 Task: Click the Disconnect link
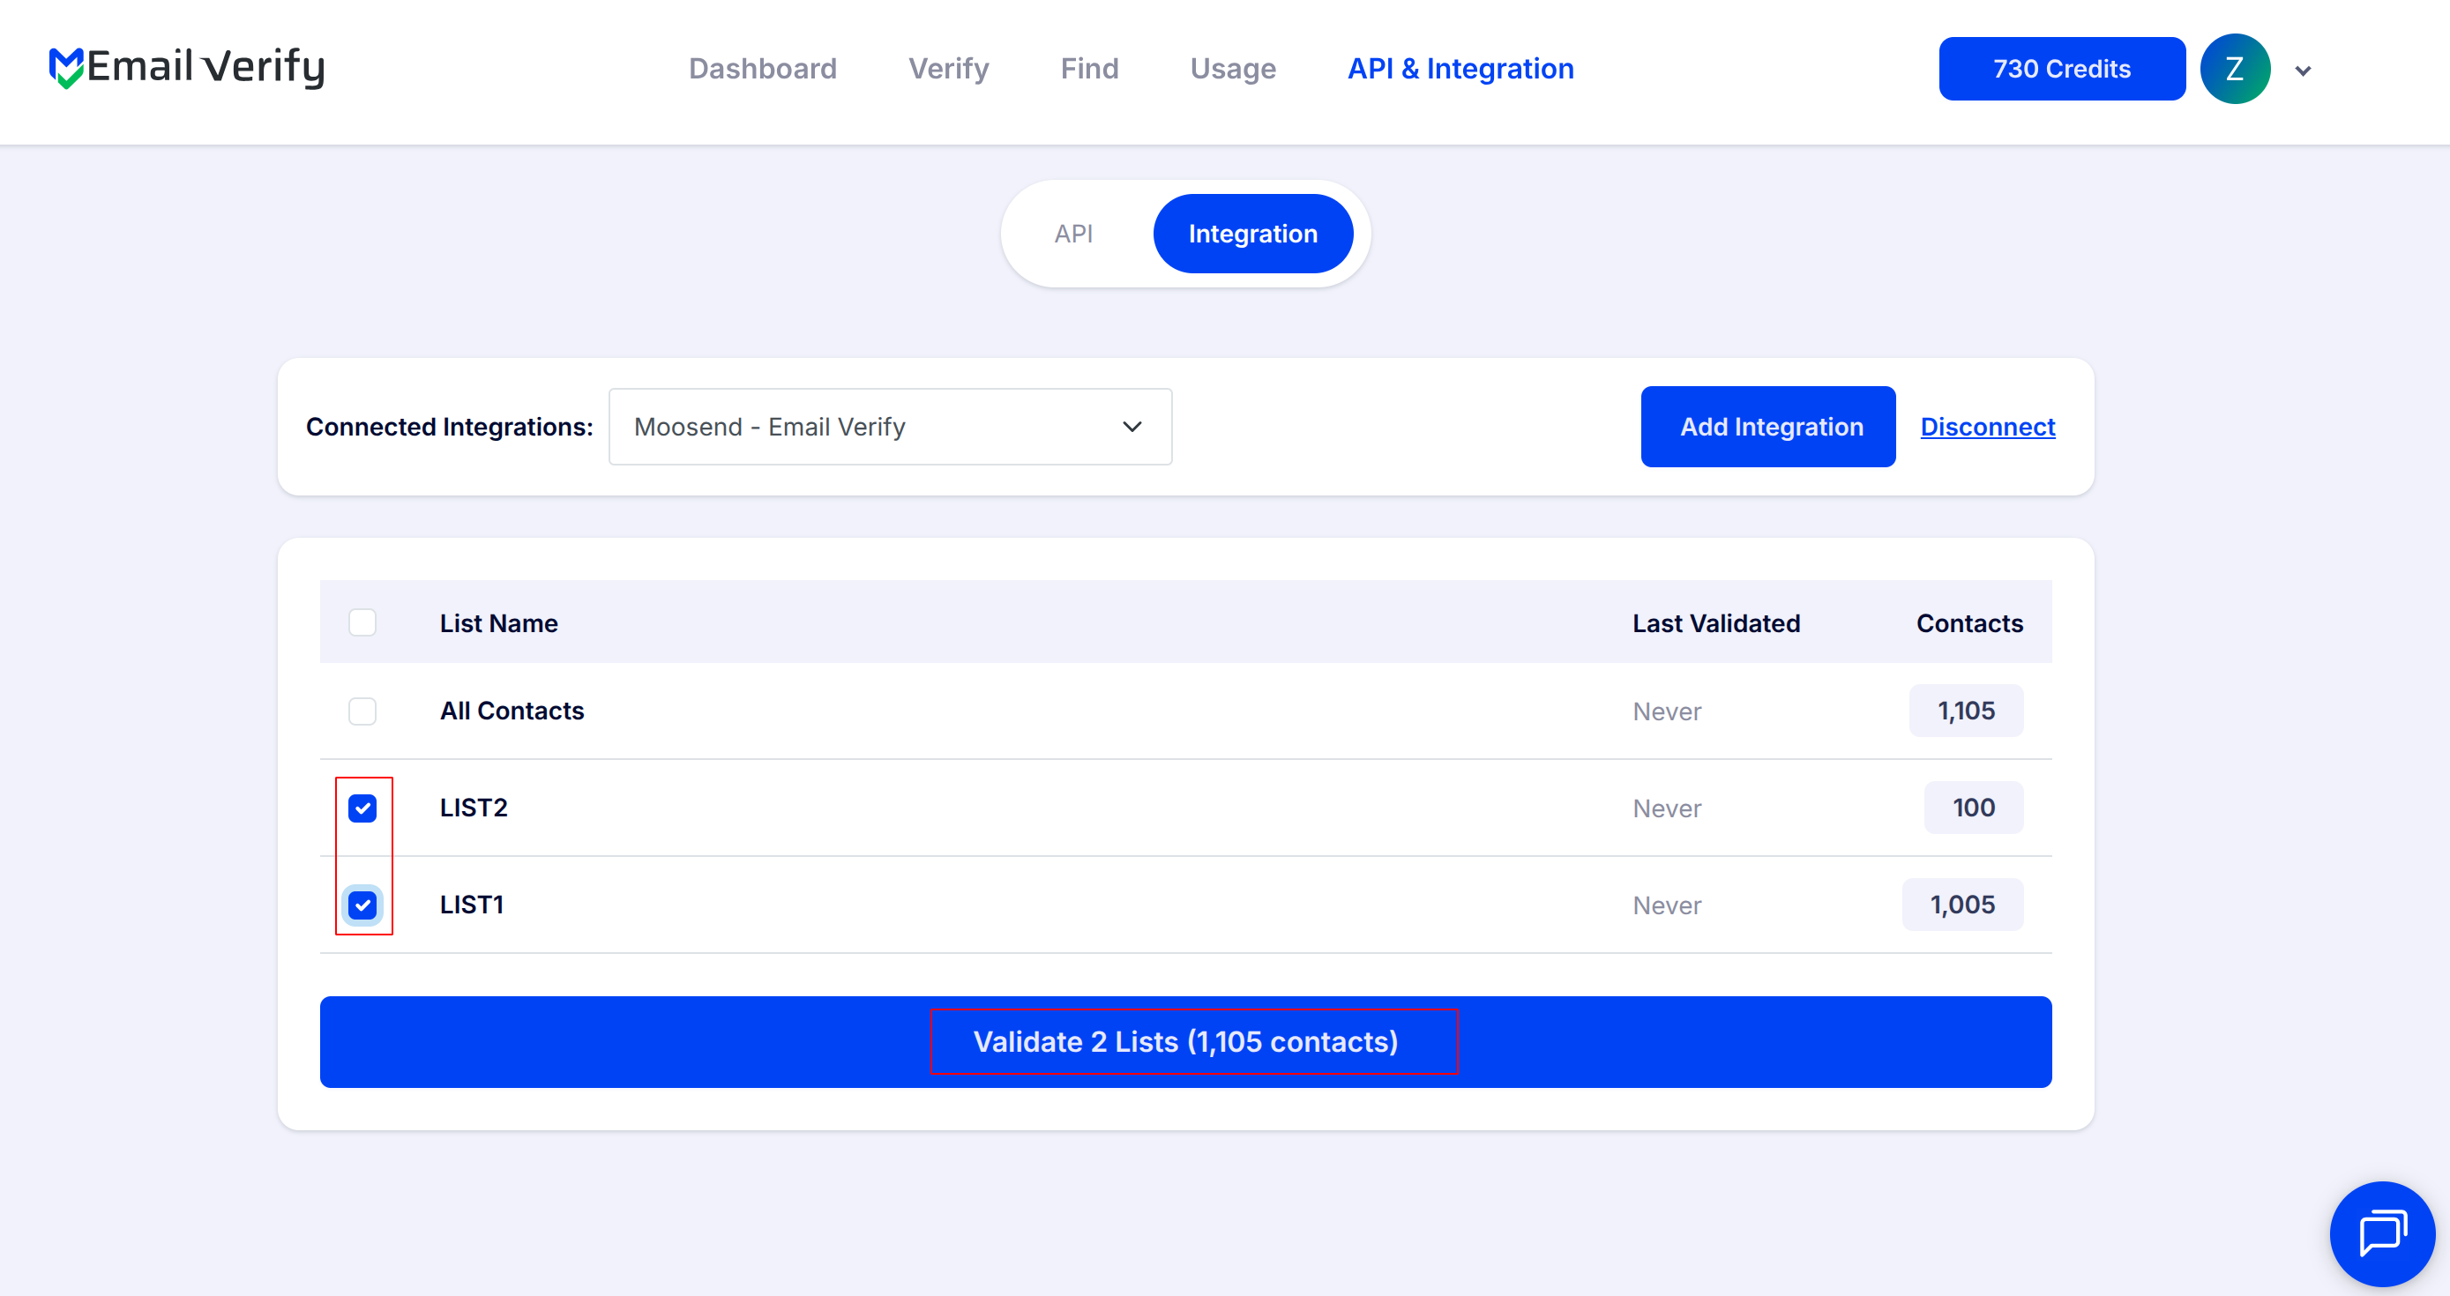point(1987,427)
